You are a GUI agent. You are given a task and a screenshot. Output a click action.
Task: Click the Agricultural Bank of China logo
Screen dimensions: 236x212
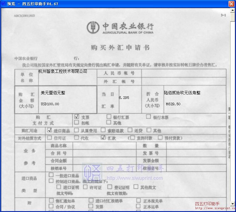93,27
